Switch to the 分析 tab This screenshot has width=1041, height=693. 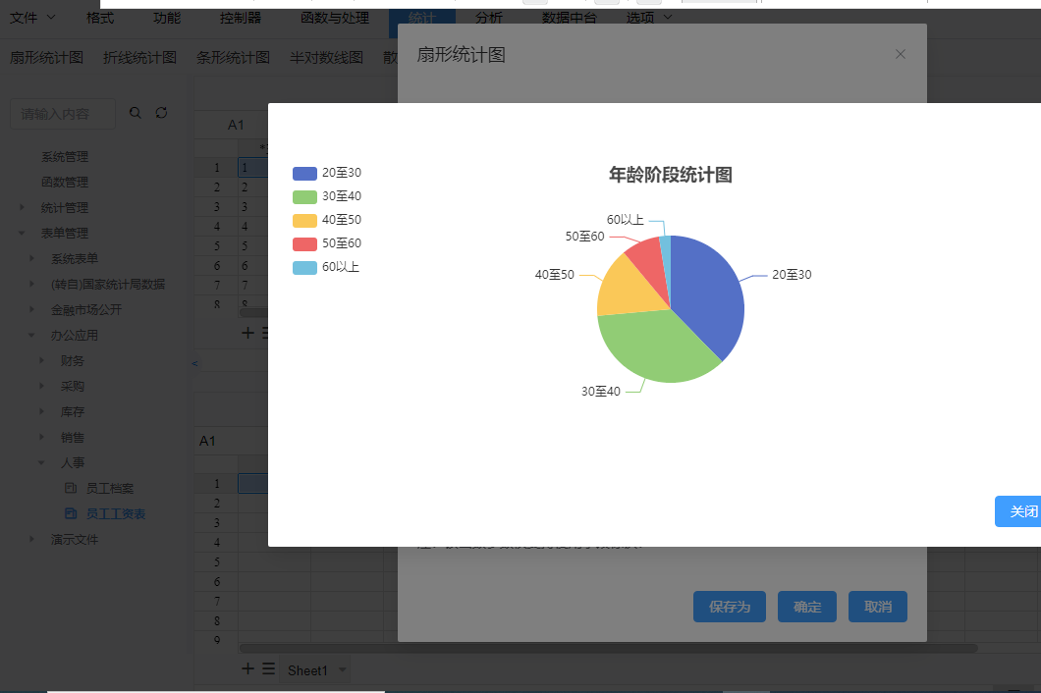coord(488,18)
